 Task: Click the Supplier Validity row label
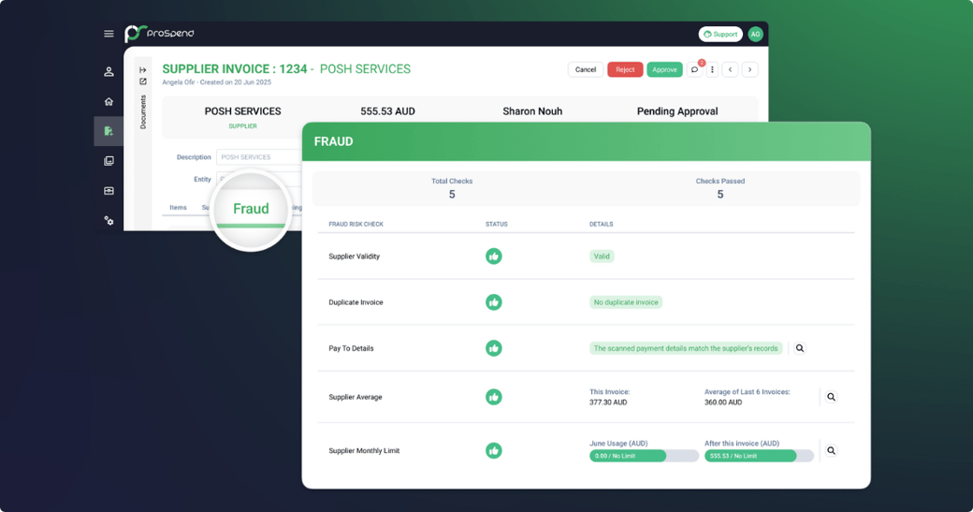click(x=354, y=256)
